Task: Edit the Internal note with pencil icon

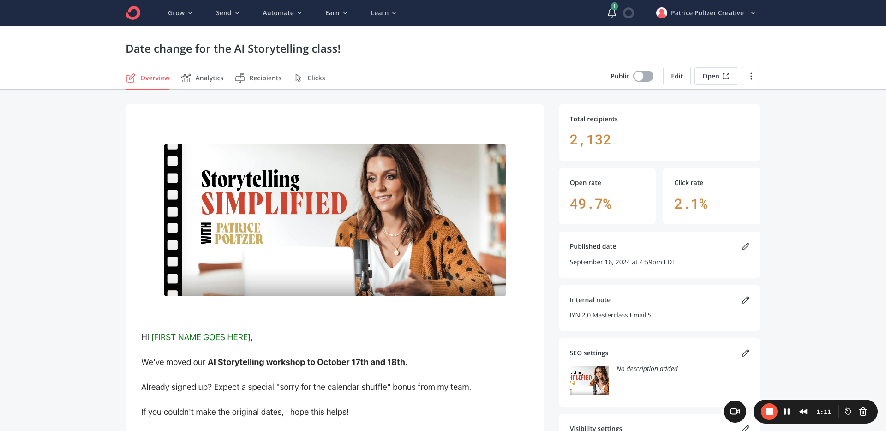Action: [x=745, y=300]
